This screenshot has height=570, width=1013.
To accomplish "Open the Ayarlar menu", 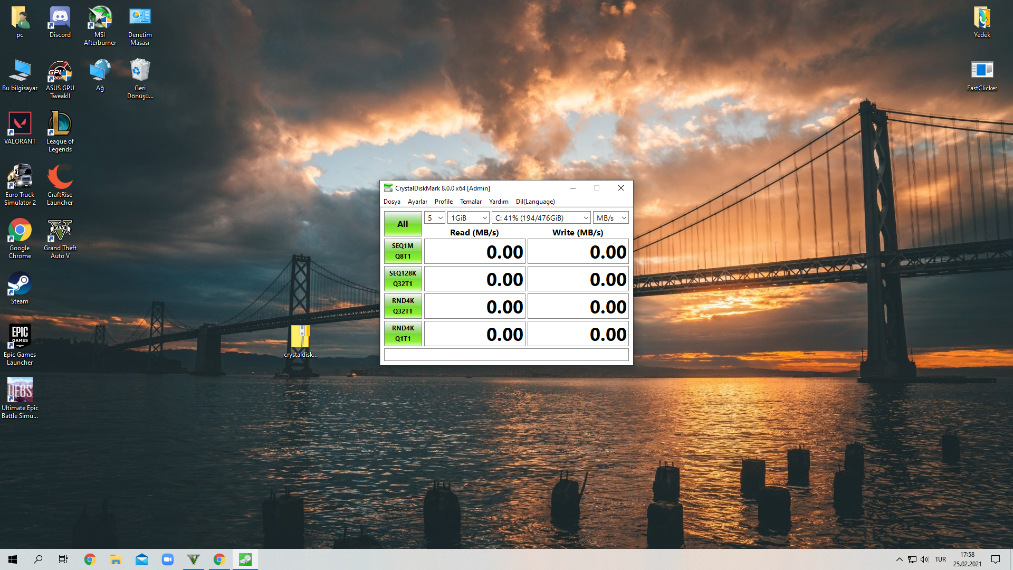I will tap(417, 202).
